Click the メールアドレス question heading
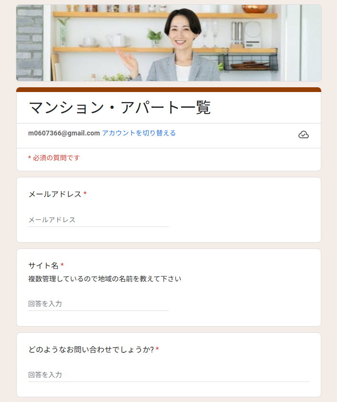Image resolution: width=337 pixels, height=402 pixels. 55,194
